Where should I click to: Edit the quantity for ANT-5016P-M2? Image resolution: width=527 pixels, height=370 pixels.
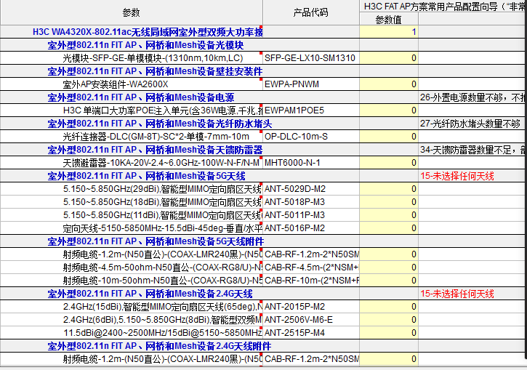click(x=389, y=228)
